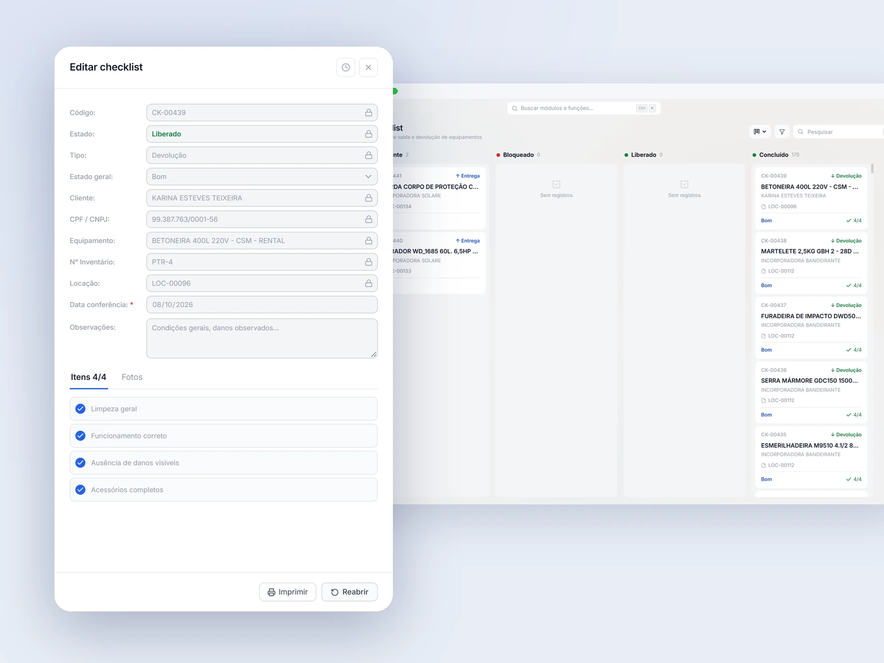This screenshot has height=663, width=884.
Task: Open the CK-00439 BETONEIRA card in Concluído
Action: [811, 198]
